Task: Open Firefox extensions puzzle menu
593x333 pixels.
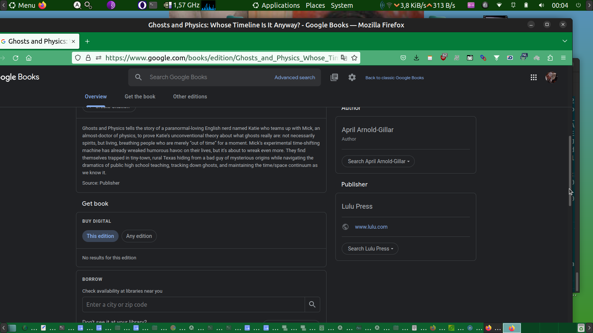Action: tap(550, 58)
